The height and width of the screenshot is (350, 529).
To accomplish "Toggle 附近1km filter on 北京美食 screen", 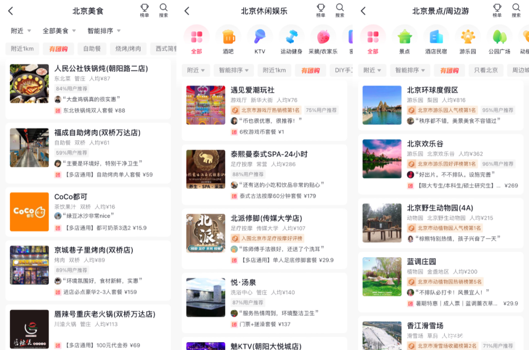I will click(22, 49).
